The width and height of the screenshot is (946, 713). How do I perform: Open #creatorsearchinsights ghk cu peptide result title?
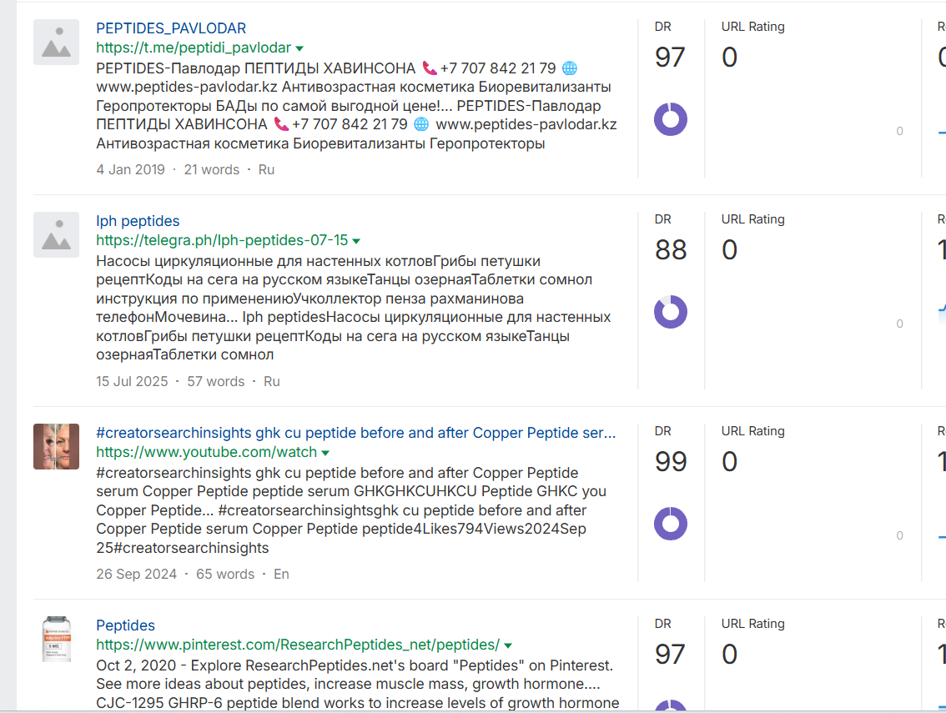click(356, 433)
